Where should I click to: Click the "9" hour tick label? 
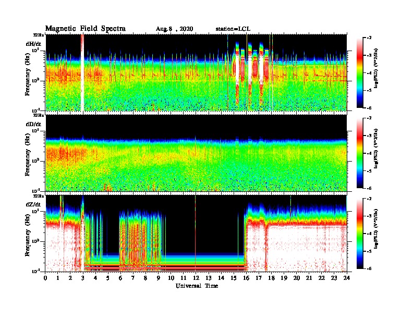coord(159,278)
